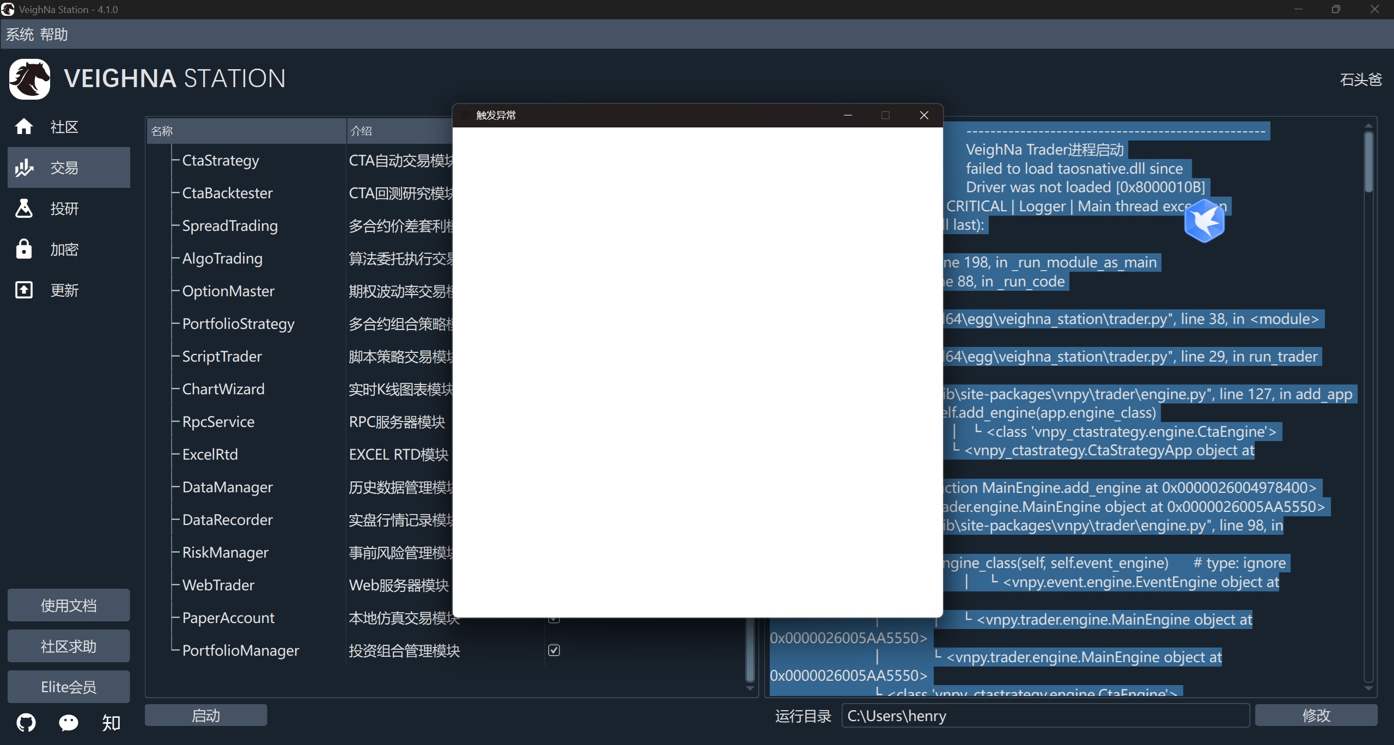Click the 介绍 column header
This screenshot has width=1394, height=745.
pos(400,131)
